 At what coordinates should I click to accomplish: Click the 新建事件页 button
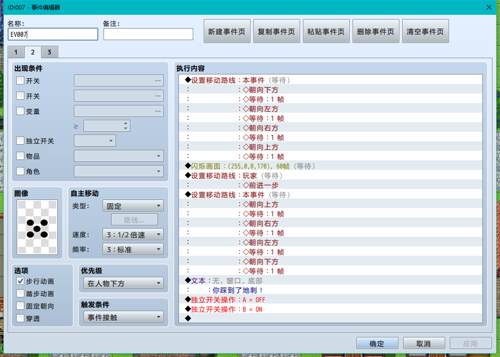pyautogui.click(x=227, y=31)
